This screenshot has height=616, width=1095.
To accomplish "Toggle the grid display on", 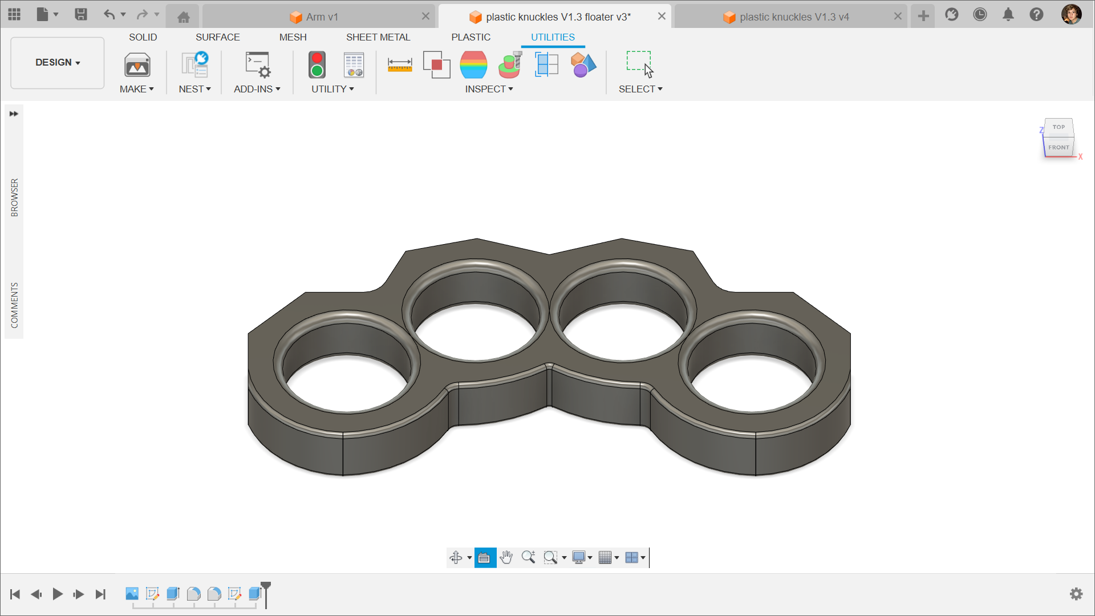I will pyautogui.click(x=606, y=557).
